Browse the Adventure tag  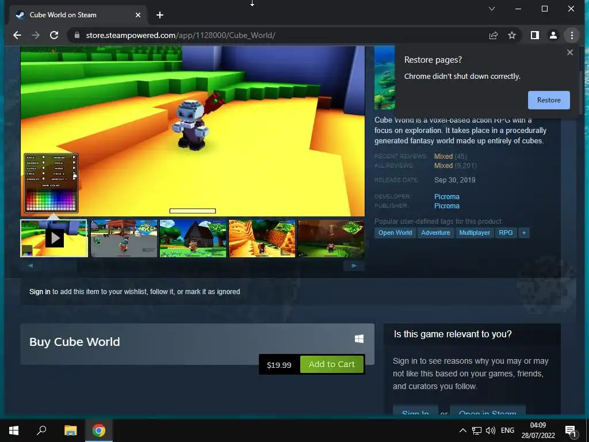tap(435, 233)
